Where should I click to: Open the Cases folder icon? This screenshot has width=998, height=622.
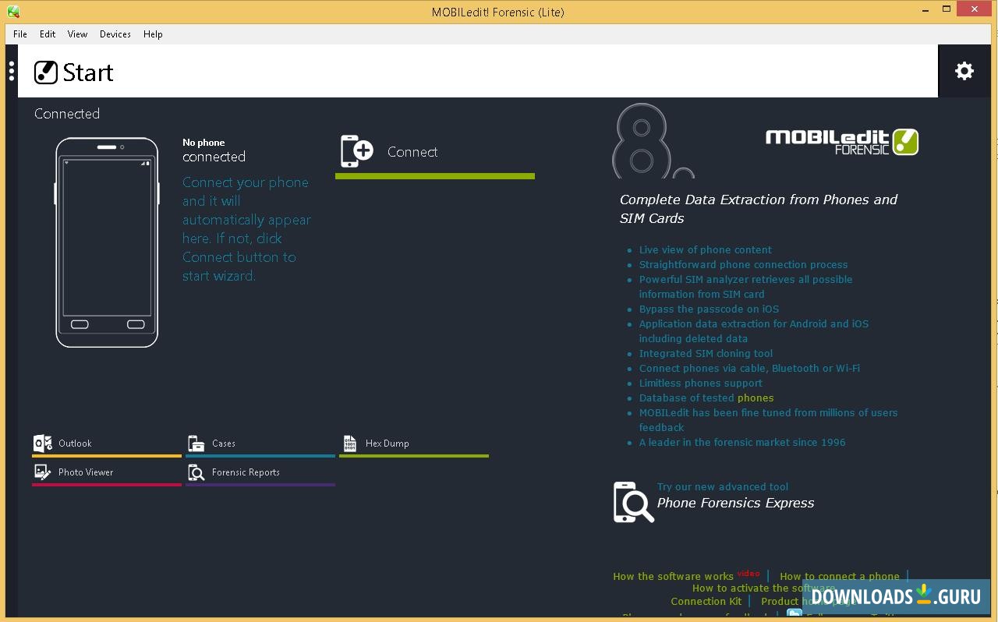pyautogui.click(x=196, y=444)
